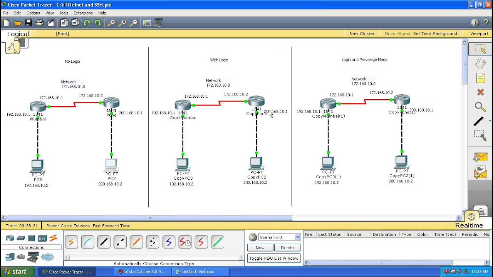Add a Complex PDU envelope
This screenshot has height=277, width=493.
pos(480,172)
